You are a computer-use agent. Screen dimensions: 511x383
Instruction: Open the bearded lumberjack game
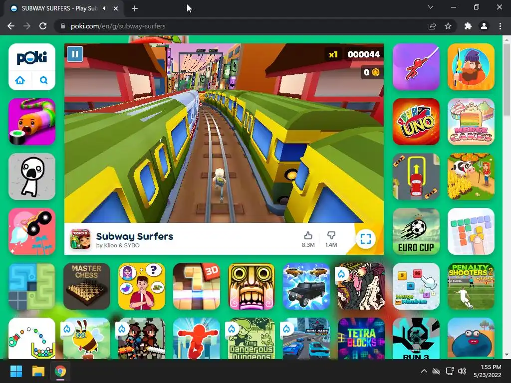point(471,67)
